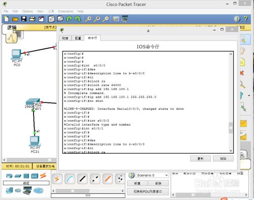
Task: Click inside the IOS command line terminal
Action: point(146,102)
